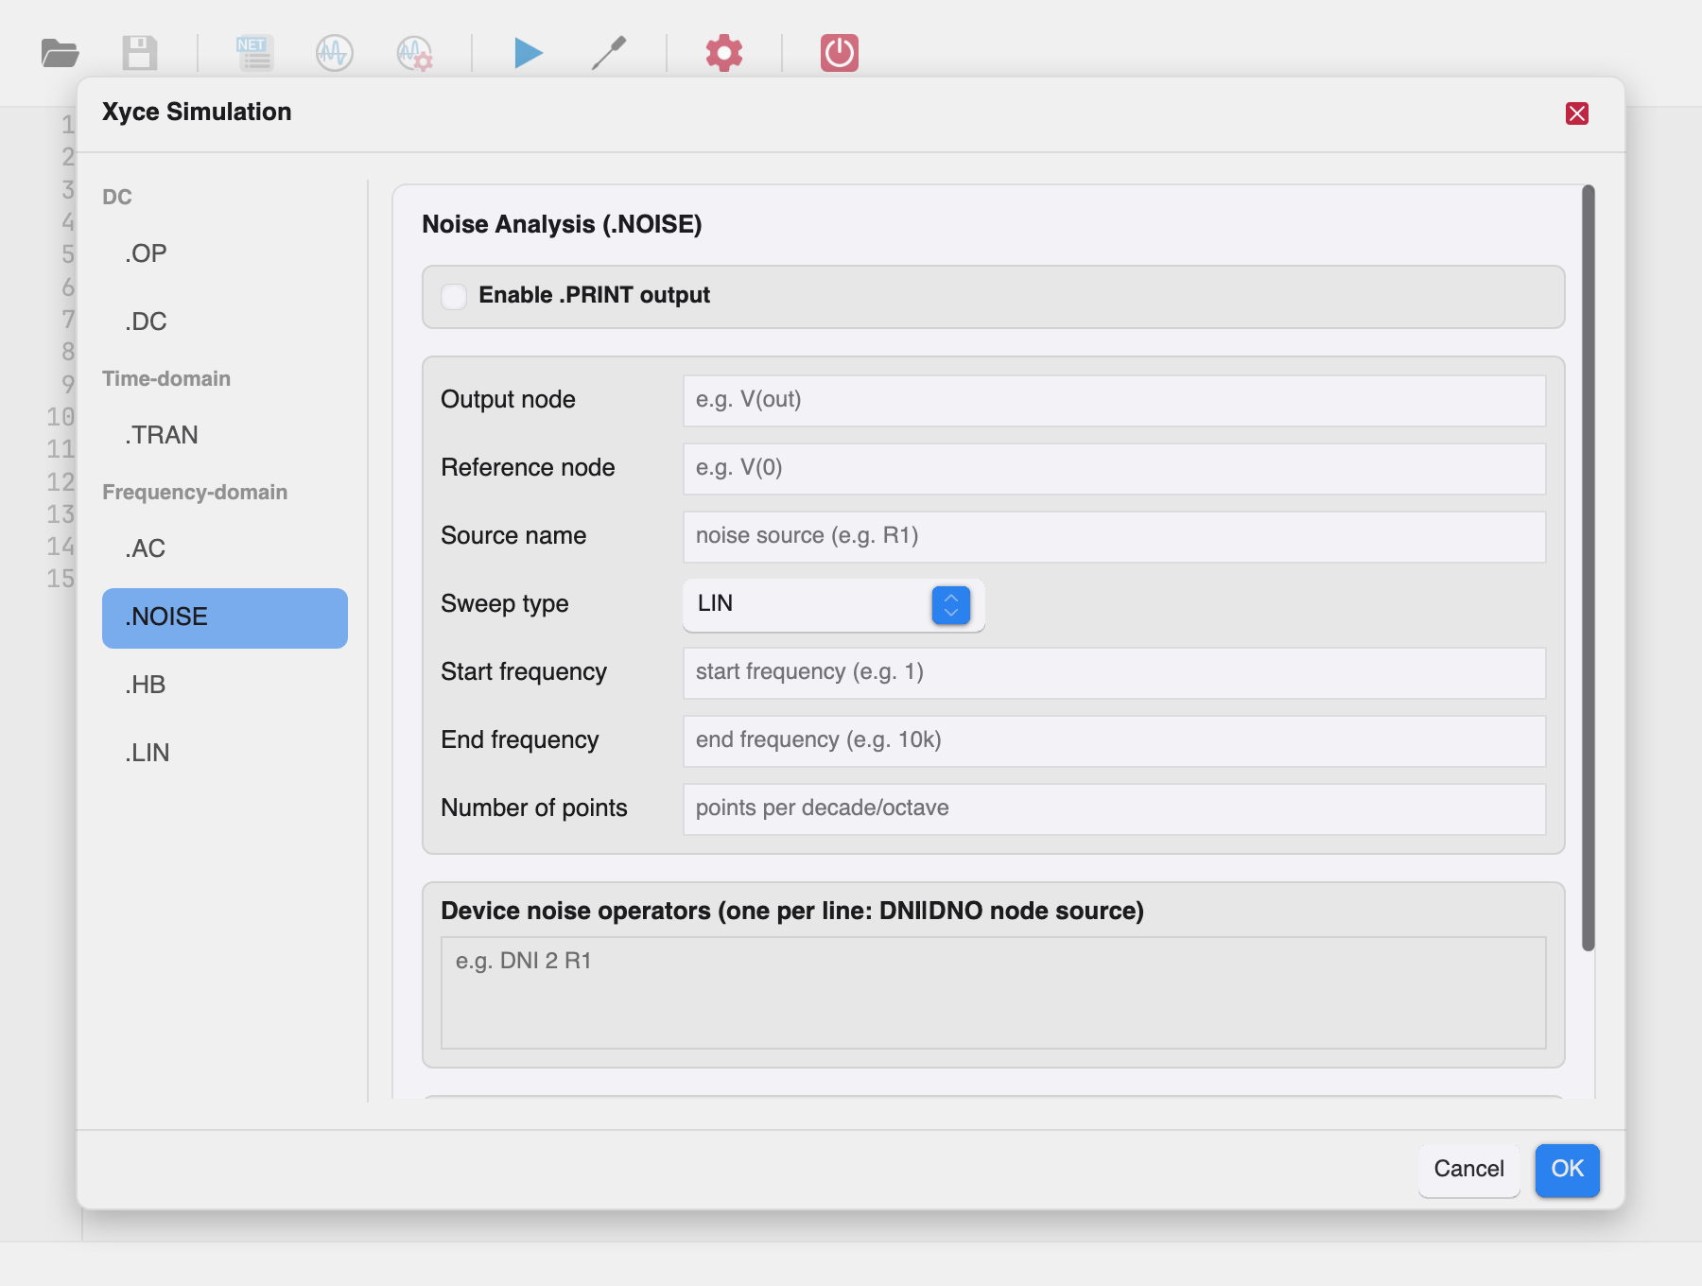Open the waveform viewer icon
Image resolution: width=1702 pixels, height=1286 pixels.
point(335,53)
